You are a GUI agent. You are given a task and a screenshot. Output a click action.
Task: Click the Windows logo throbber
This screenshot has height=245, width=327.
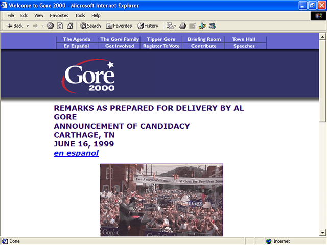318,16
